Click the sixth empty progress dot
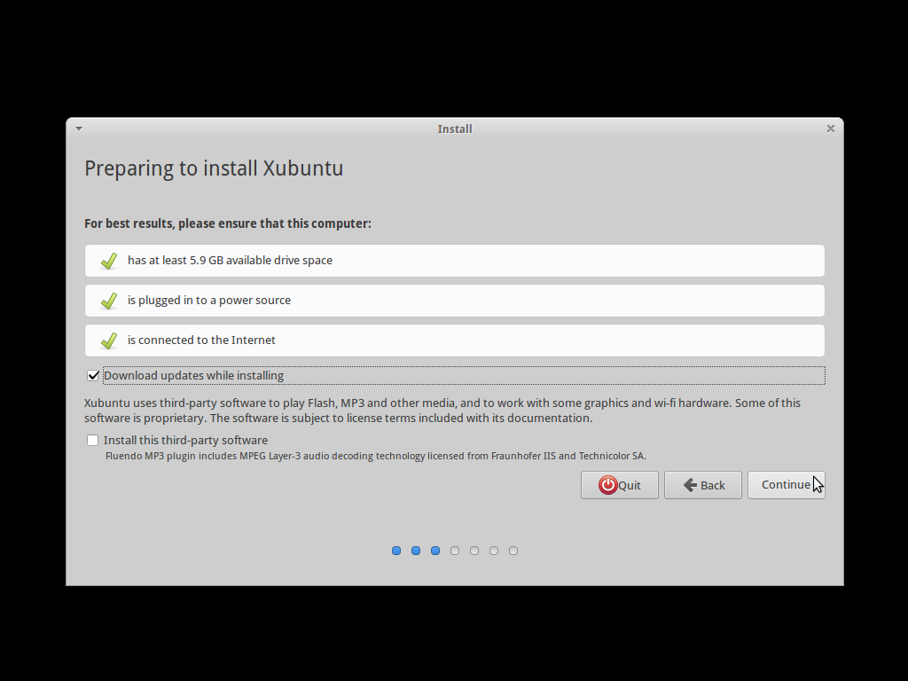 (494, 551)
